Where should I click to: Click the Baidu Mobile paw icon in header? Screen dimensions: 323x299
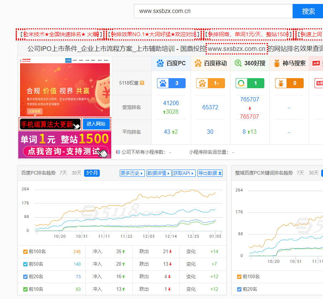[x=198, y=63]
